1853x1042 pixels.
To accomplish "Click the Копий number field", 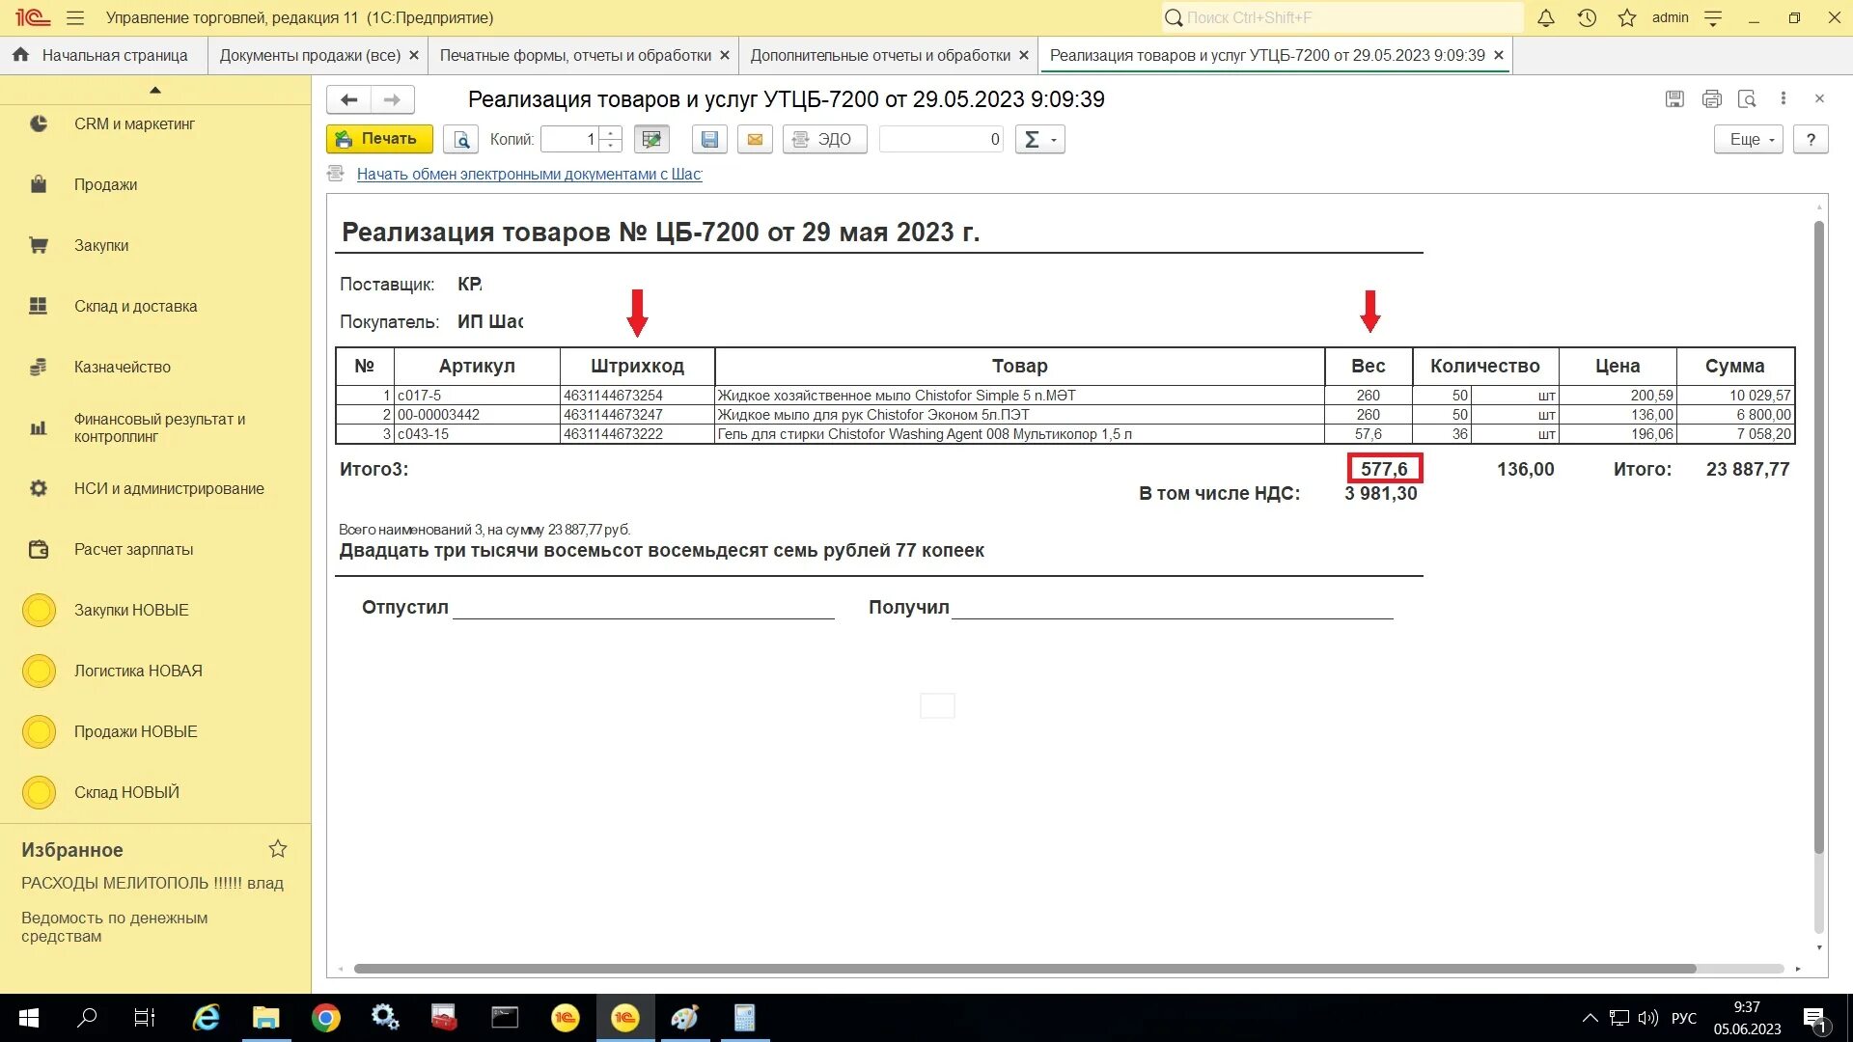I will pos(570,139).
